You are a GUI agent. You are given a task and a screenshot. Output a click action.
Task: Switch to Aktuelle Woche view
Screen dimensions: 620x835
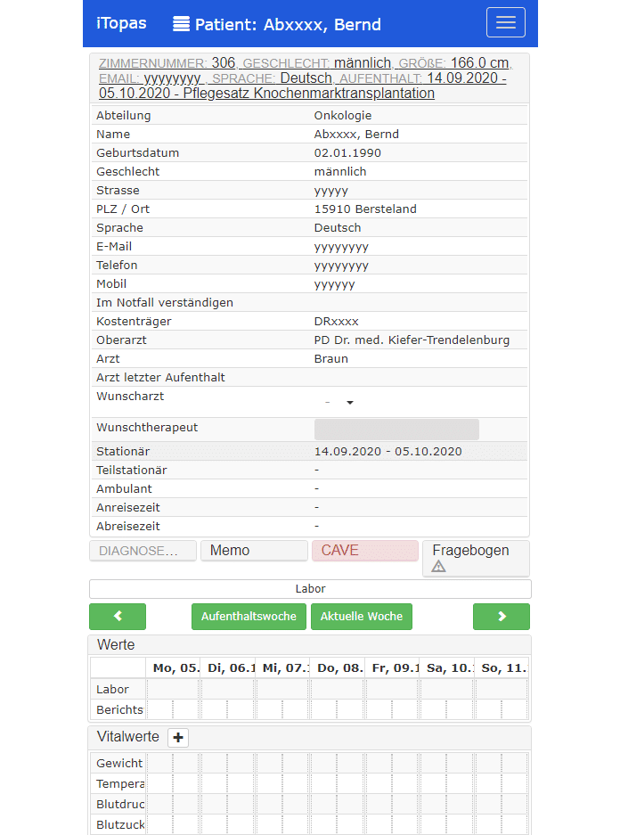[x=362, y=617]
